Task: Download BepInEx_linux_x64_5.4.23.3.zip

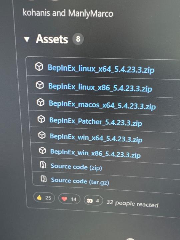Action: point(101,69)
